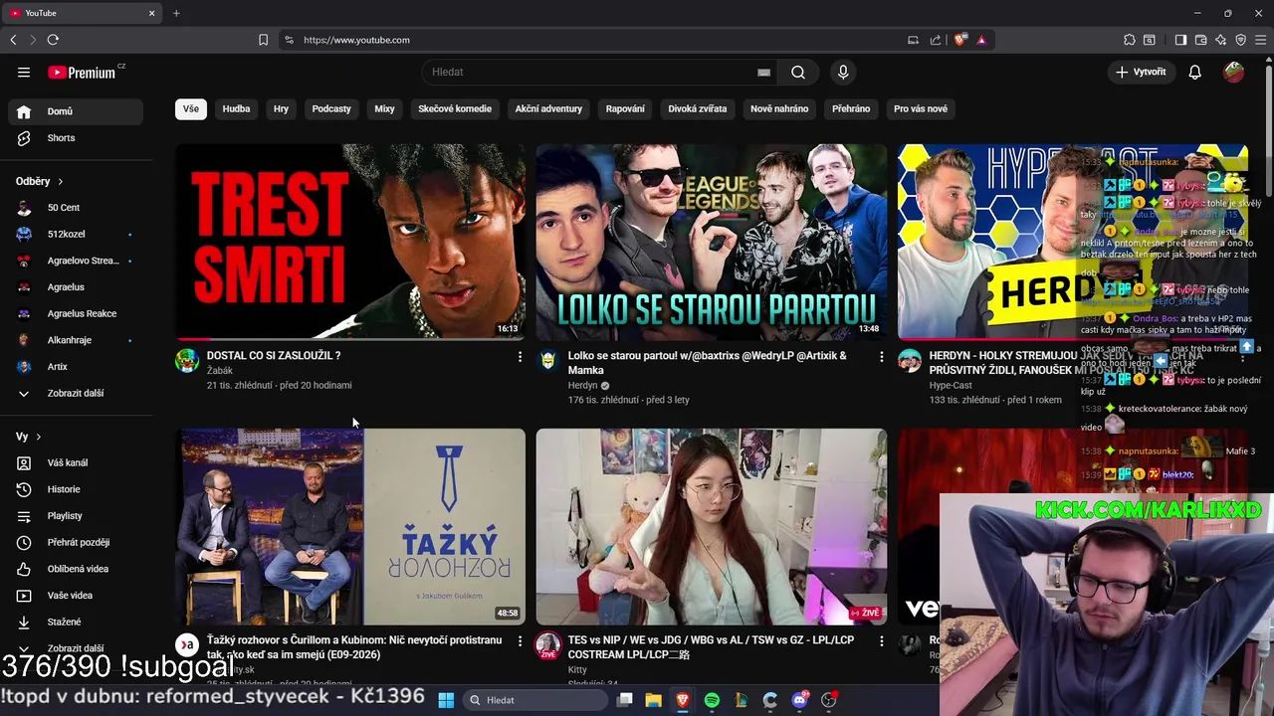Open more options for DOSTAL CO SI ZASLOUŽIL video
Image resolution: width=1274 pixels, height=716 pixels.
(520, 356)
